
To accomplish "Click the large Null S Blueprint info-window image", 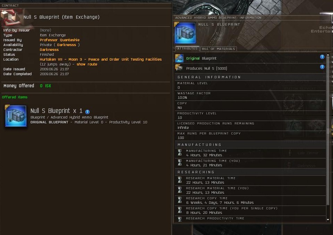I will coord(185,33).
